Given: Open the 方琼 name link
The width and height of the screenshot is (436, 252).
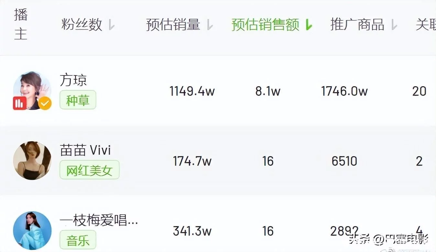Looking at the screenshot, I should point(73,80).
